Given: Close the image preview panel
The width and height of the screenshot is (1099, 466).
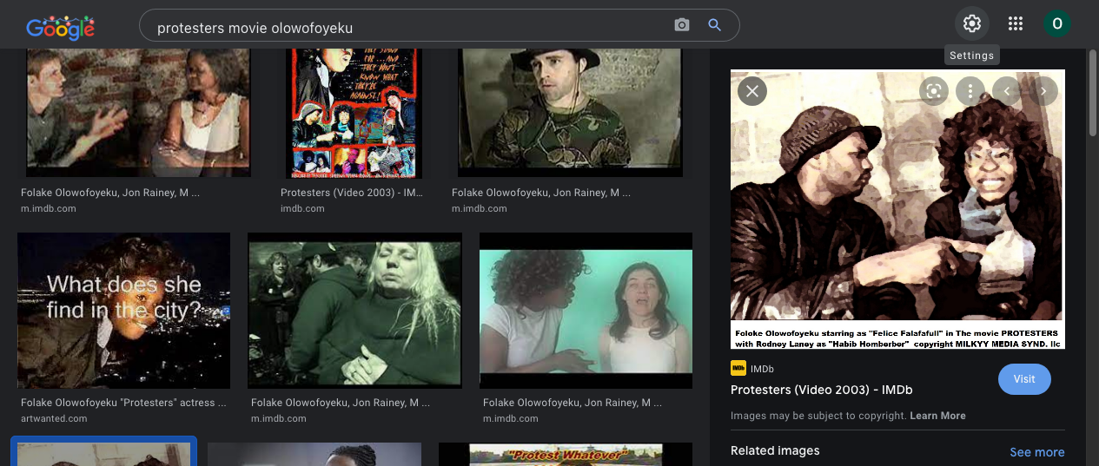Looking at the screenshot, I should click(x=752, y=90).
